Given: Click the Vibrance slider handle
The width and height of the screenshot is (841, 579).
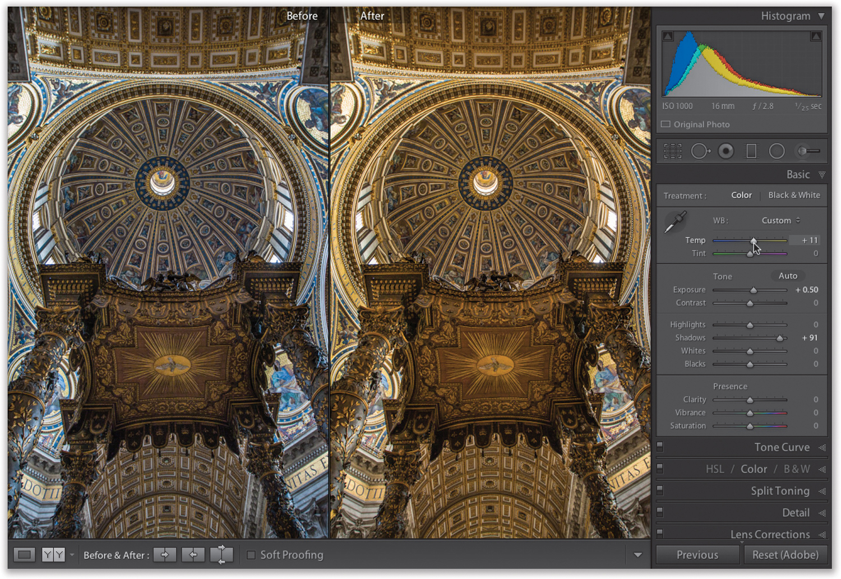Looking at the screenshot, I should point(750,413).
